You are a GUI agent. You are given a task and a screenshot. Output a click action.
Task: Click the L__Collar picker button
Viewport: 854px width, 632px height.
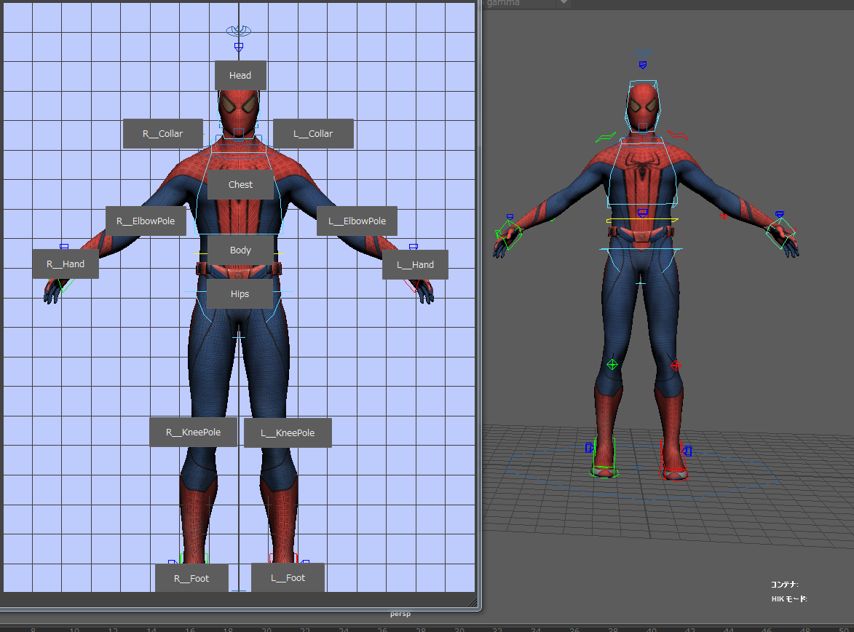click(313, 133)
